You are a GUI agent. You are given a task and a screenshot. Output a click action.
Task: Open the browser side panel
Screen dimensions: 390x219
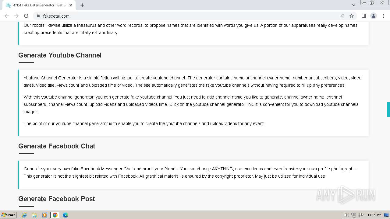363,16
